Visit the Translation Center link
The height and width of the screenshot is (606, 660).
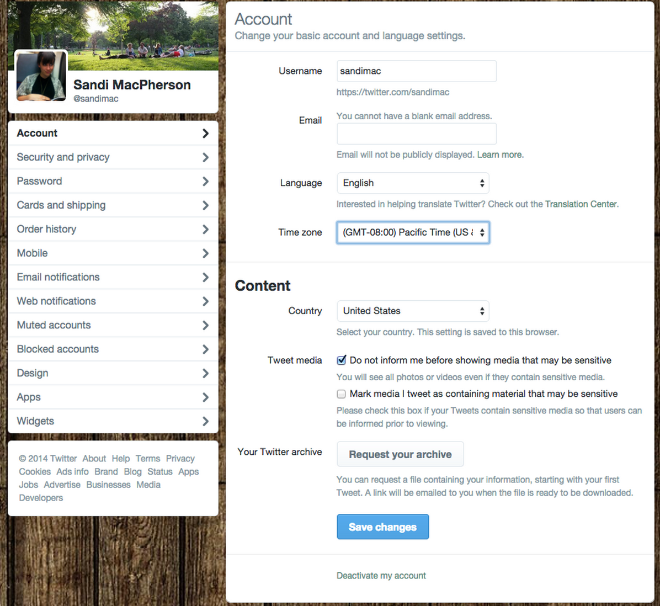pyautogui.click(x=581, y=204)
